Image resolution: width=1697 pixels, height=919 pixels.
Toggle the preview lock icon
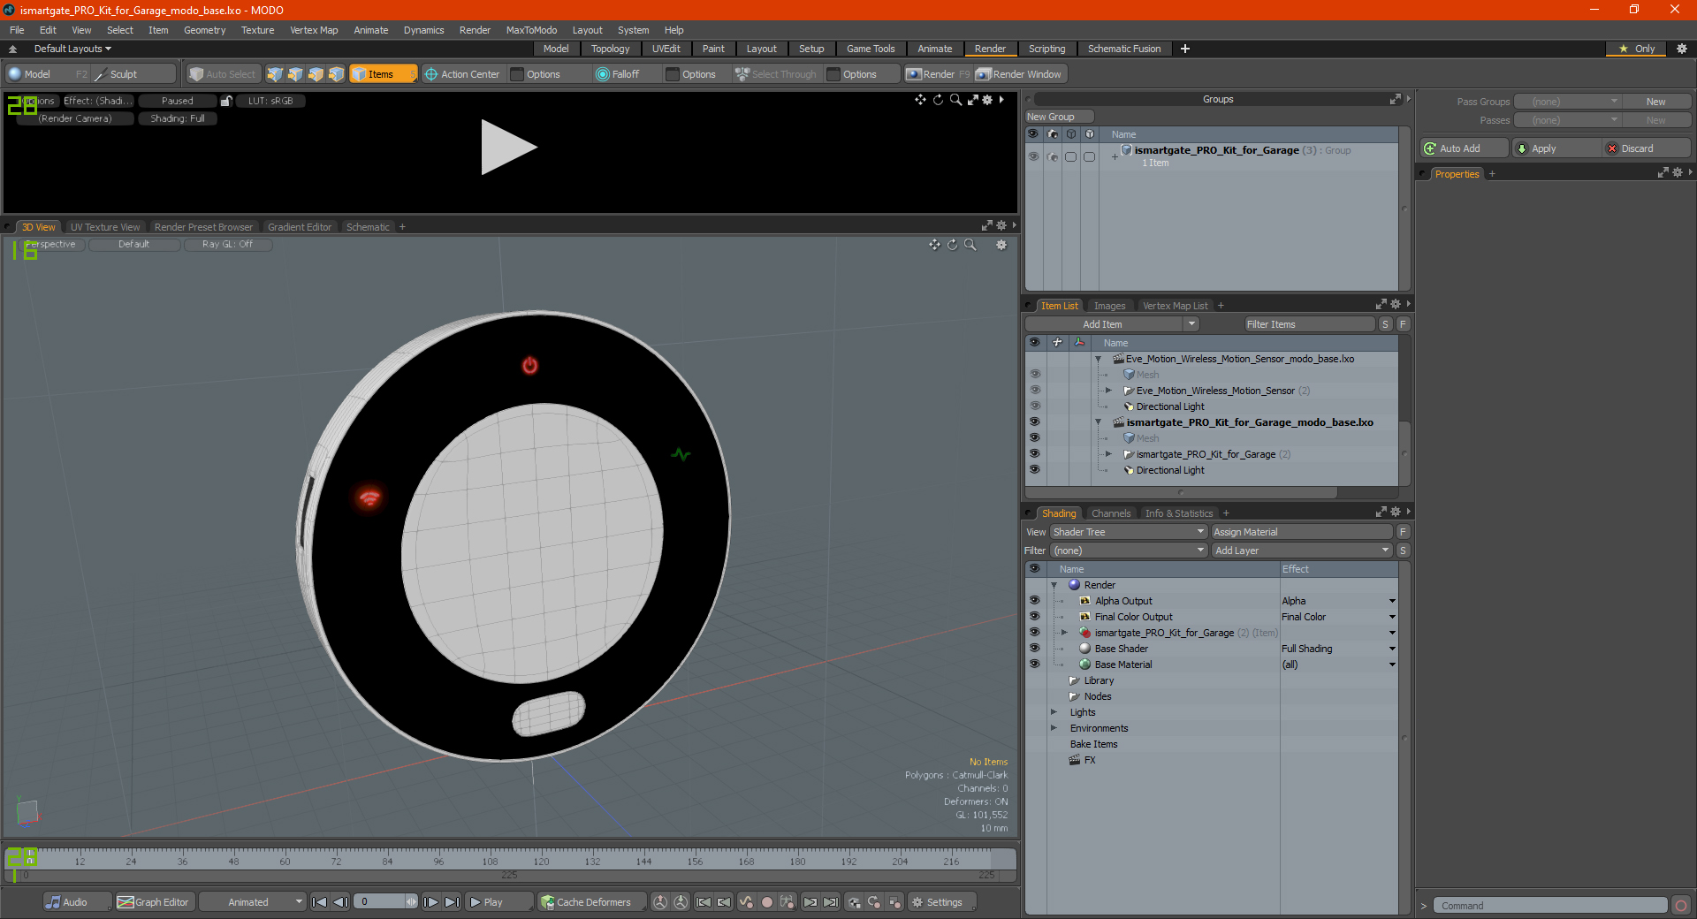[x=226, y=101]
